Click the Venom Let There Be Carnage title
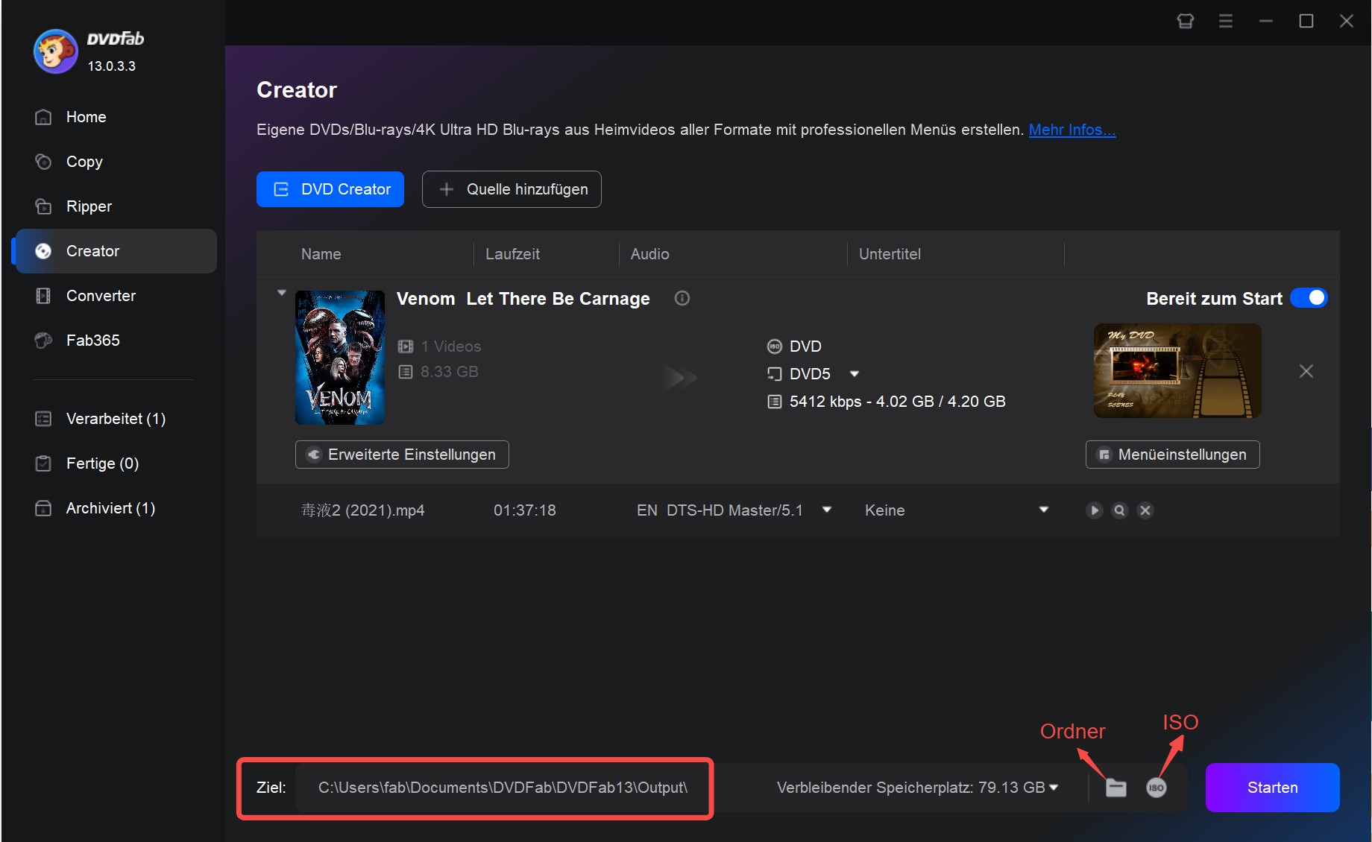The height and width of the screenshot is (842, 1372). [x=523, y=299]
